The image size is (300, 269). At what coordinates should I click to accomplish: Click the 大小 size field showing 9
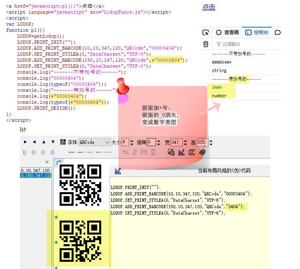click(x=125, y=142)
